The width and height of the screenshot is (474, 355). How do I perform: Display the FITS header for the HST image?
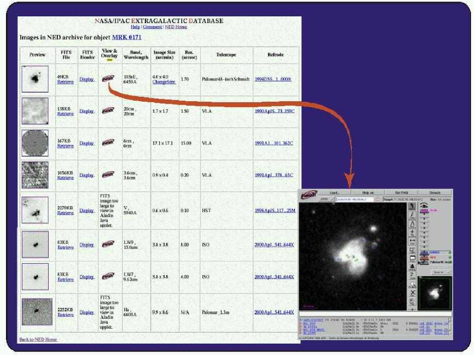point(87,210)
